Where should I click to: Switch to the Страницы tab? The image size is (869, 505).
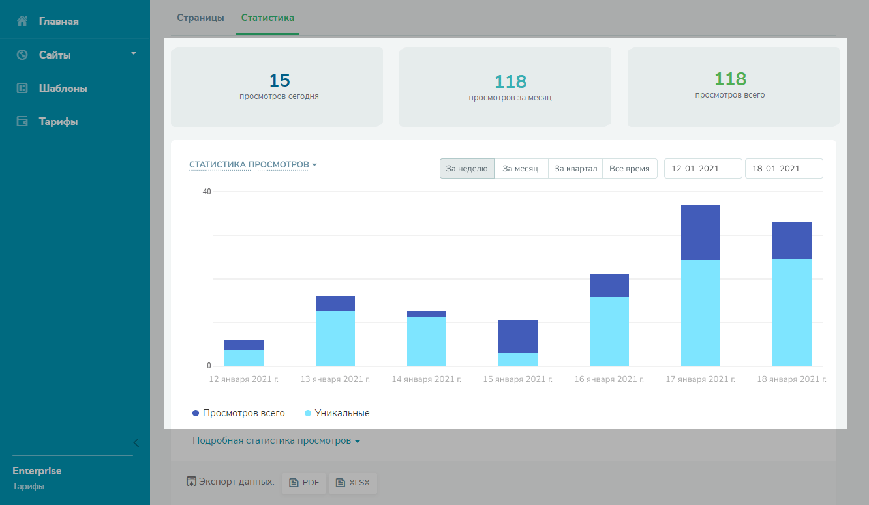point(200,18)
